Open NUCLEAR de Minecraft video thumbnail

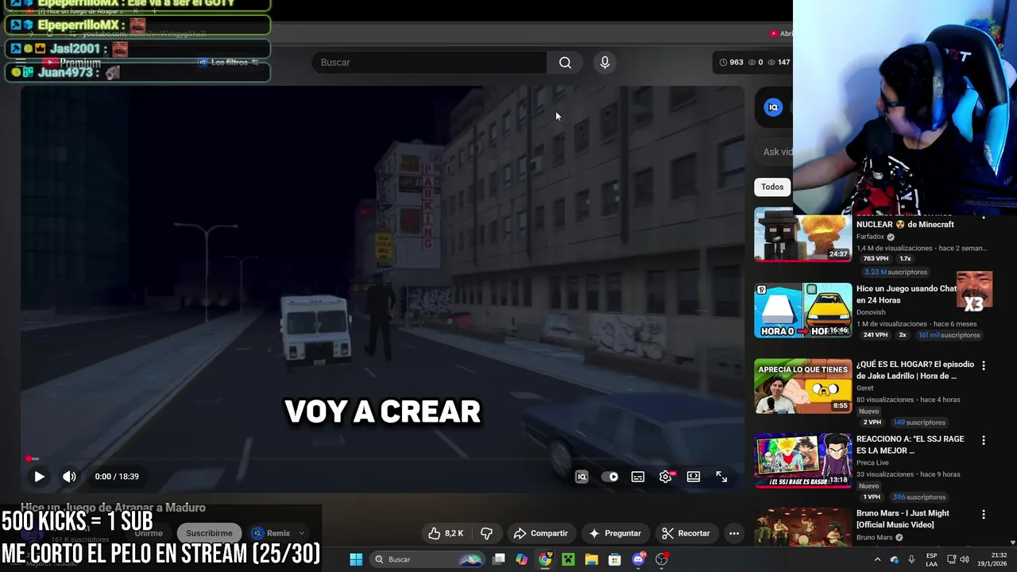click(802, 234)
